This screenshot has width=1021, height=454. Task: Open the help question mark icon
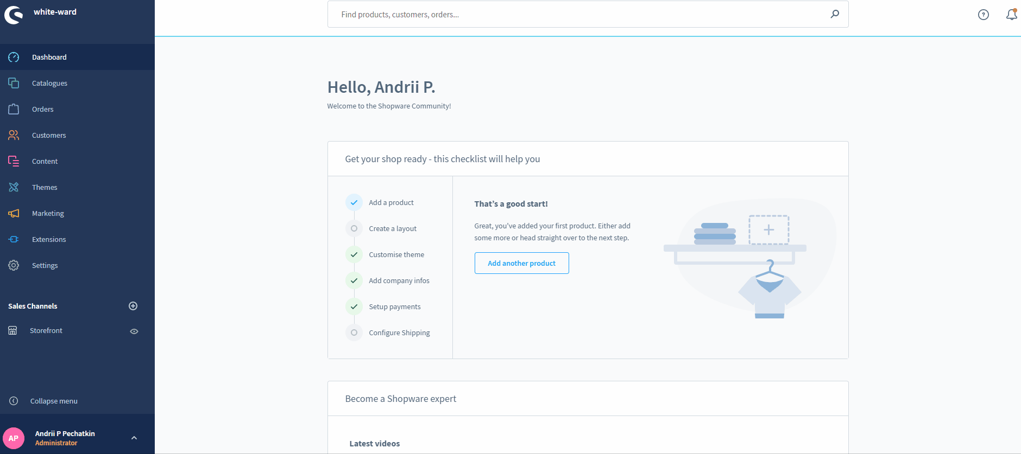[984, 15]
